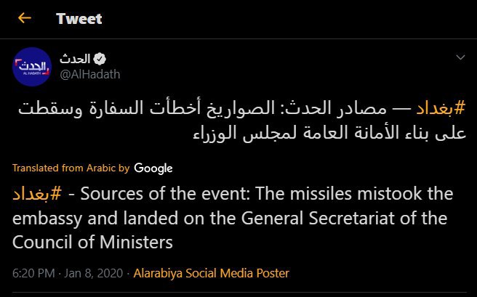This screenshot has width=477, height=297.
Task: Click the Google logo in translation credit
Action: coord(153,168)
